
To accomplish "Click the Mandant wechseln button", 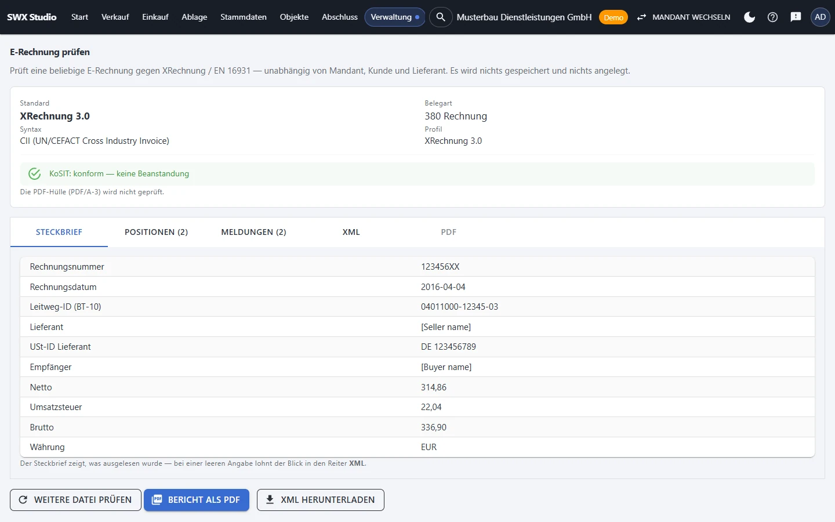I will pyautogui.click(x=683, y=17).
